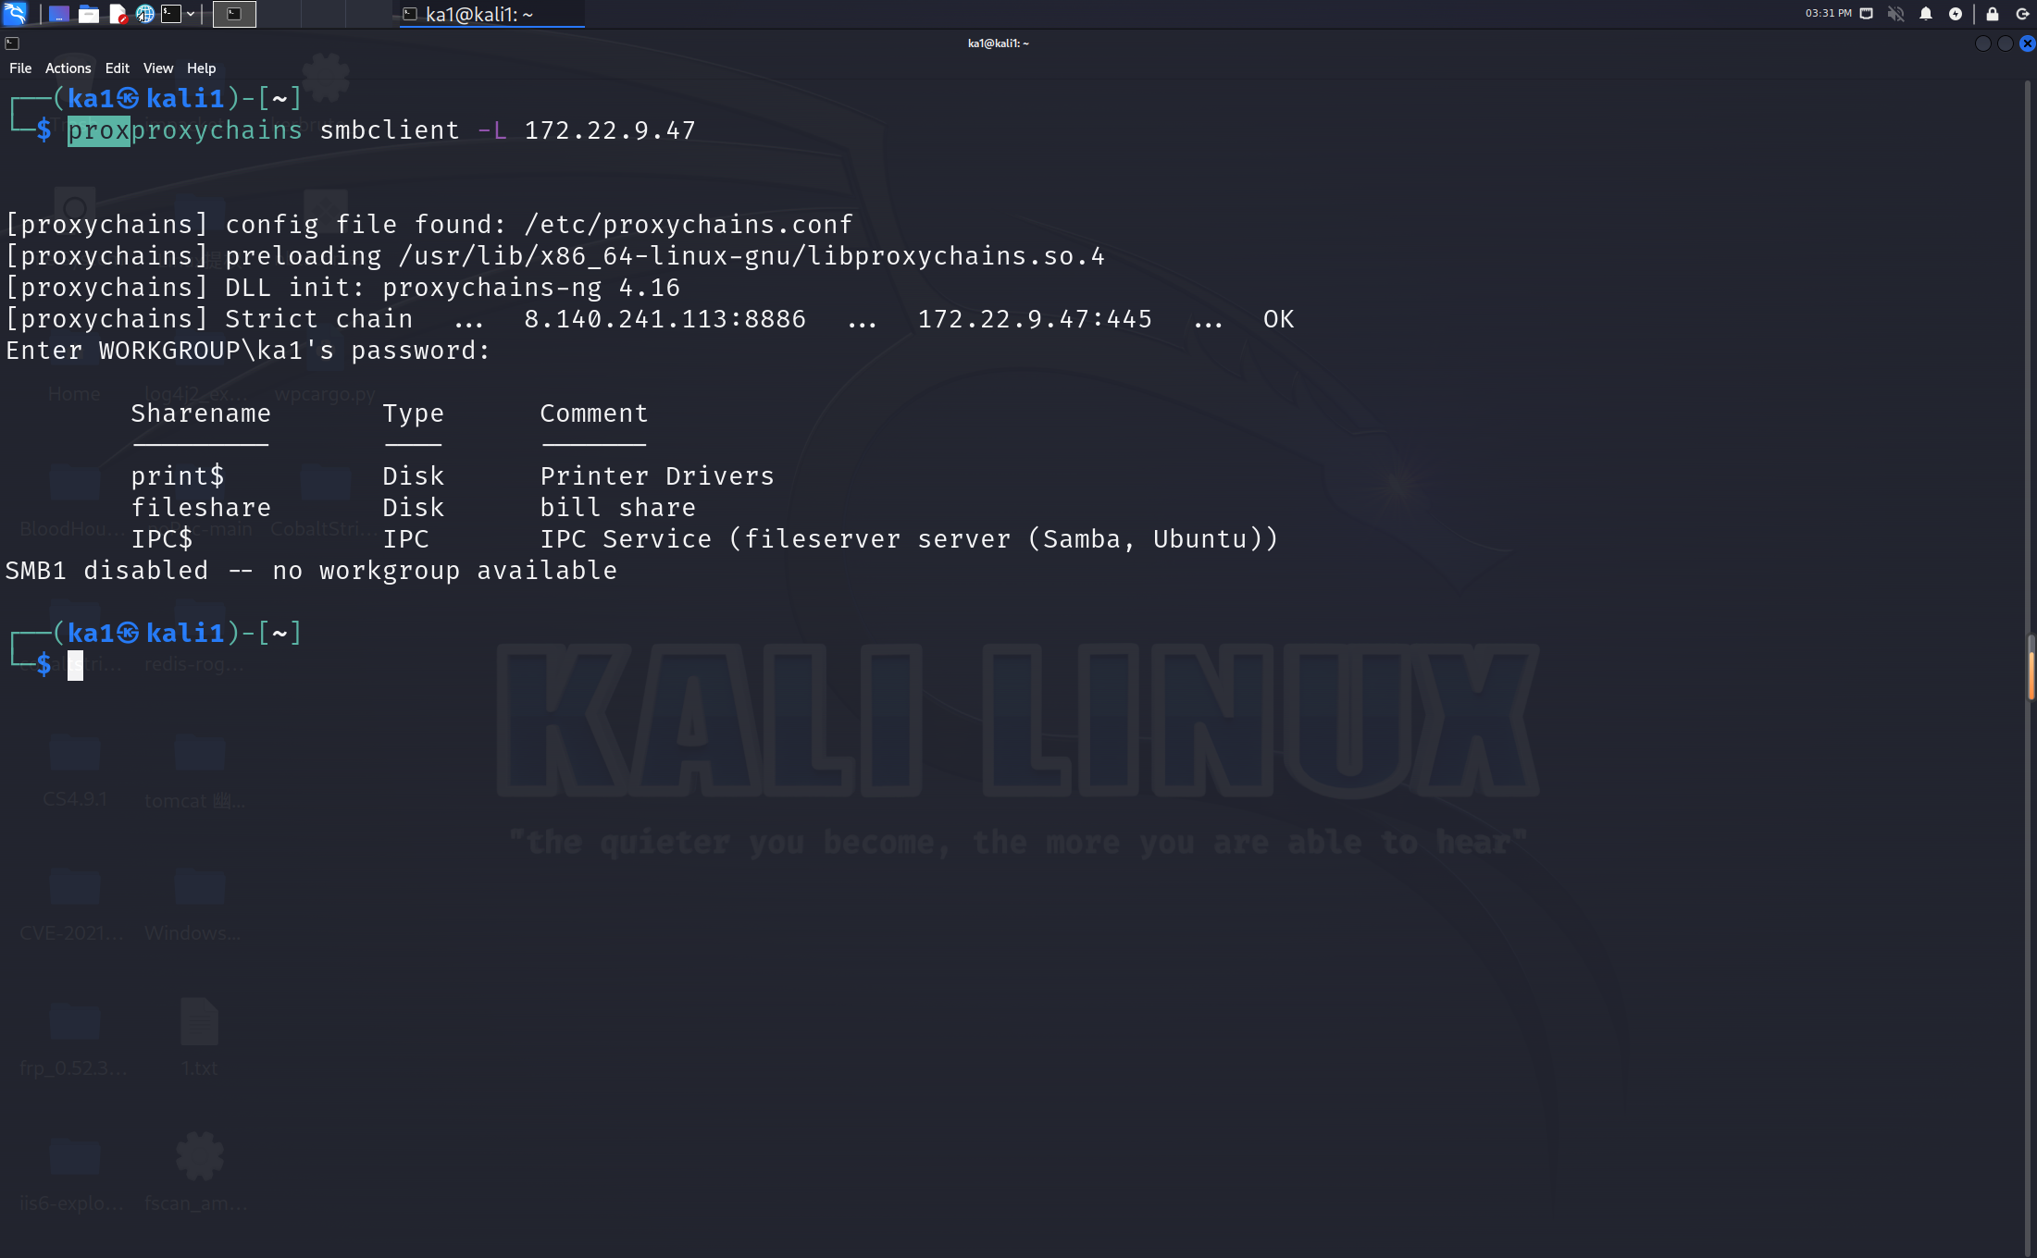Launch the web browser from the taskbar
The image size is (2037, 1258).
tap(145, 14)
